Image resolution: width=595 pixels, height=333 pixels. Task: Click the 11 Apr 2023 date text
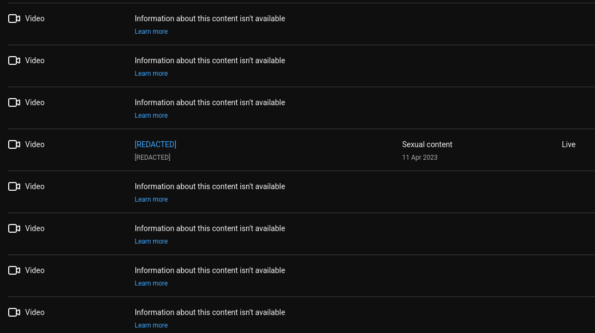[x=420, y=158]
